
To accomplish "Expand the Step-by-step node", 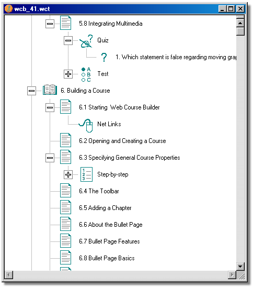I will pos(68,174).
